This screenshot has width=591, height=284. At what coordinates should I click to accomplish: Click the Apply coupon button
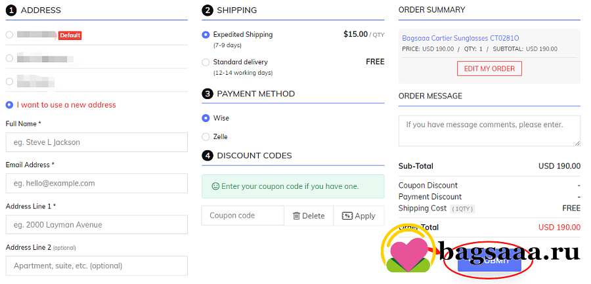tap(359, 216)
